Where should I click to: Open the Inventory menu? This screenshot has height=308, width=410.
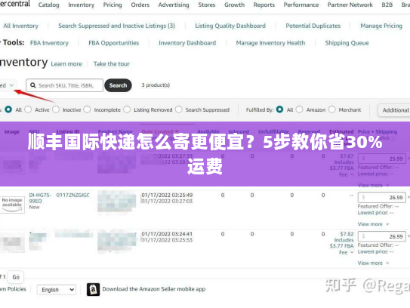coord(82,5)
